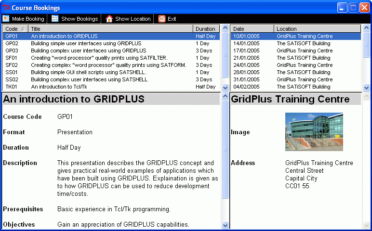
Task: Click the red Exit icon
Action: tap(161, 19)
